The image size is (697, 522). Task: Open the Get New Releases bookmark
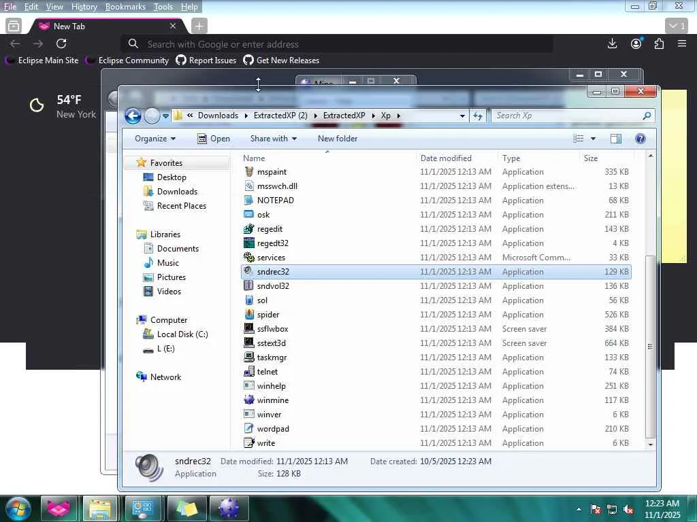point(281,60)
